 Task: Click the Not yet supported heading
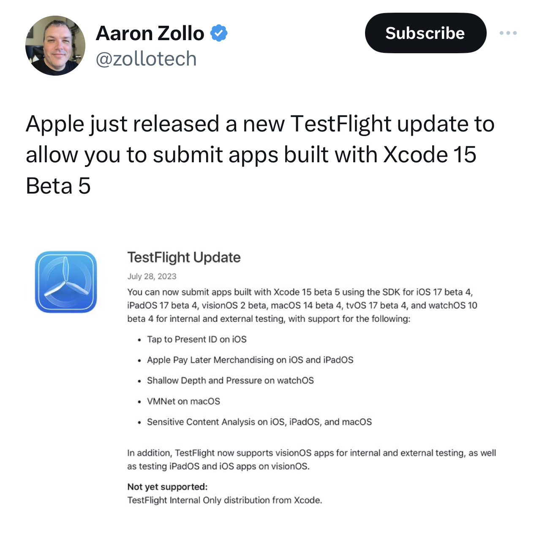tap(167, 487)
